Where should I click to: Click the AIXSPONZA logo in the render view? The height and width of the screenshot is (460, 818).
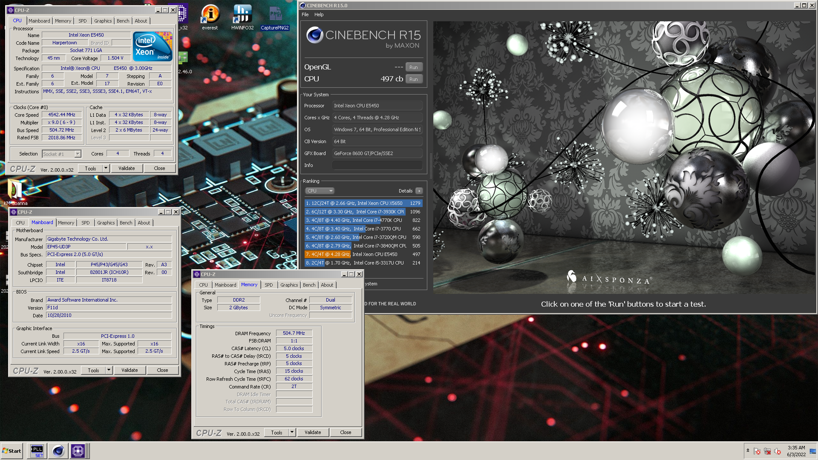pos(609,278)
